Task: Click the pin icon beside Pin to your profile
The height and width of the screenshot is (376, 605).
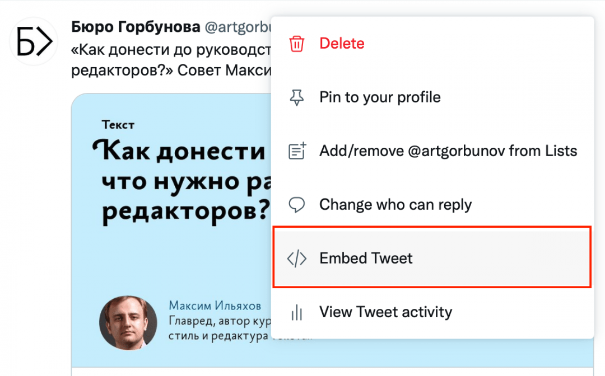Action: (297, 96)
